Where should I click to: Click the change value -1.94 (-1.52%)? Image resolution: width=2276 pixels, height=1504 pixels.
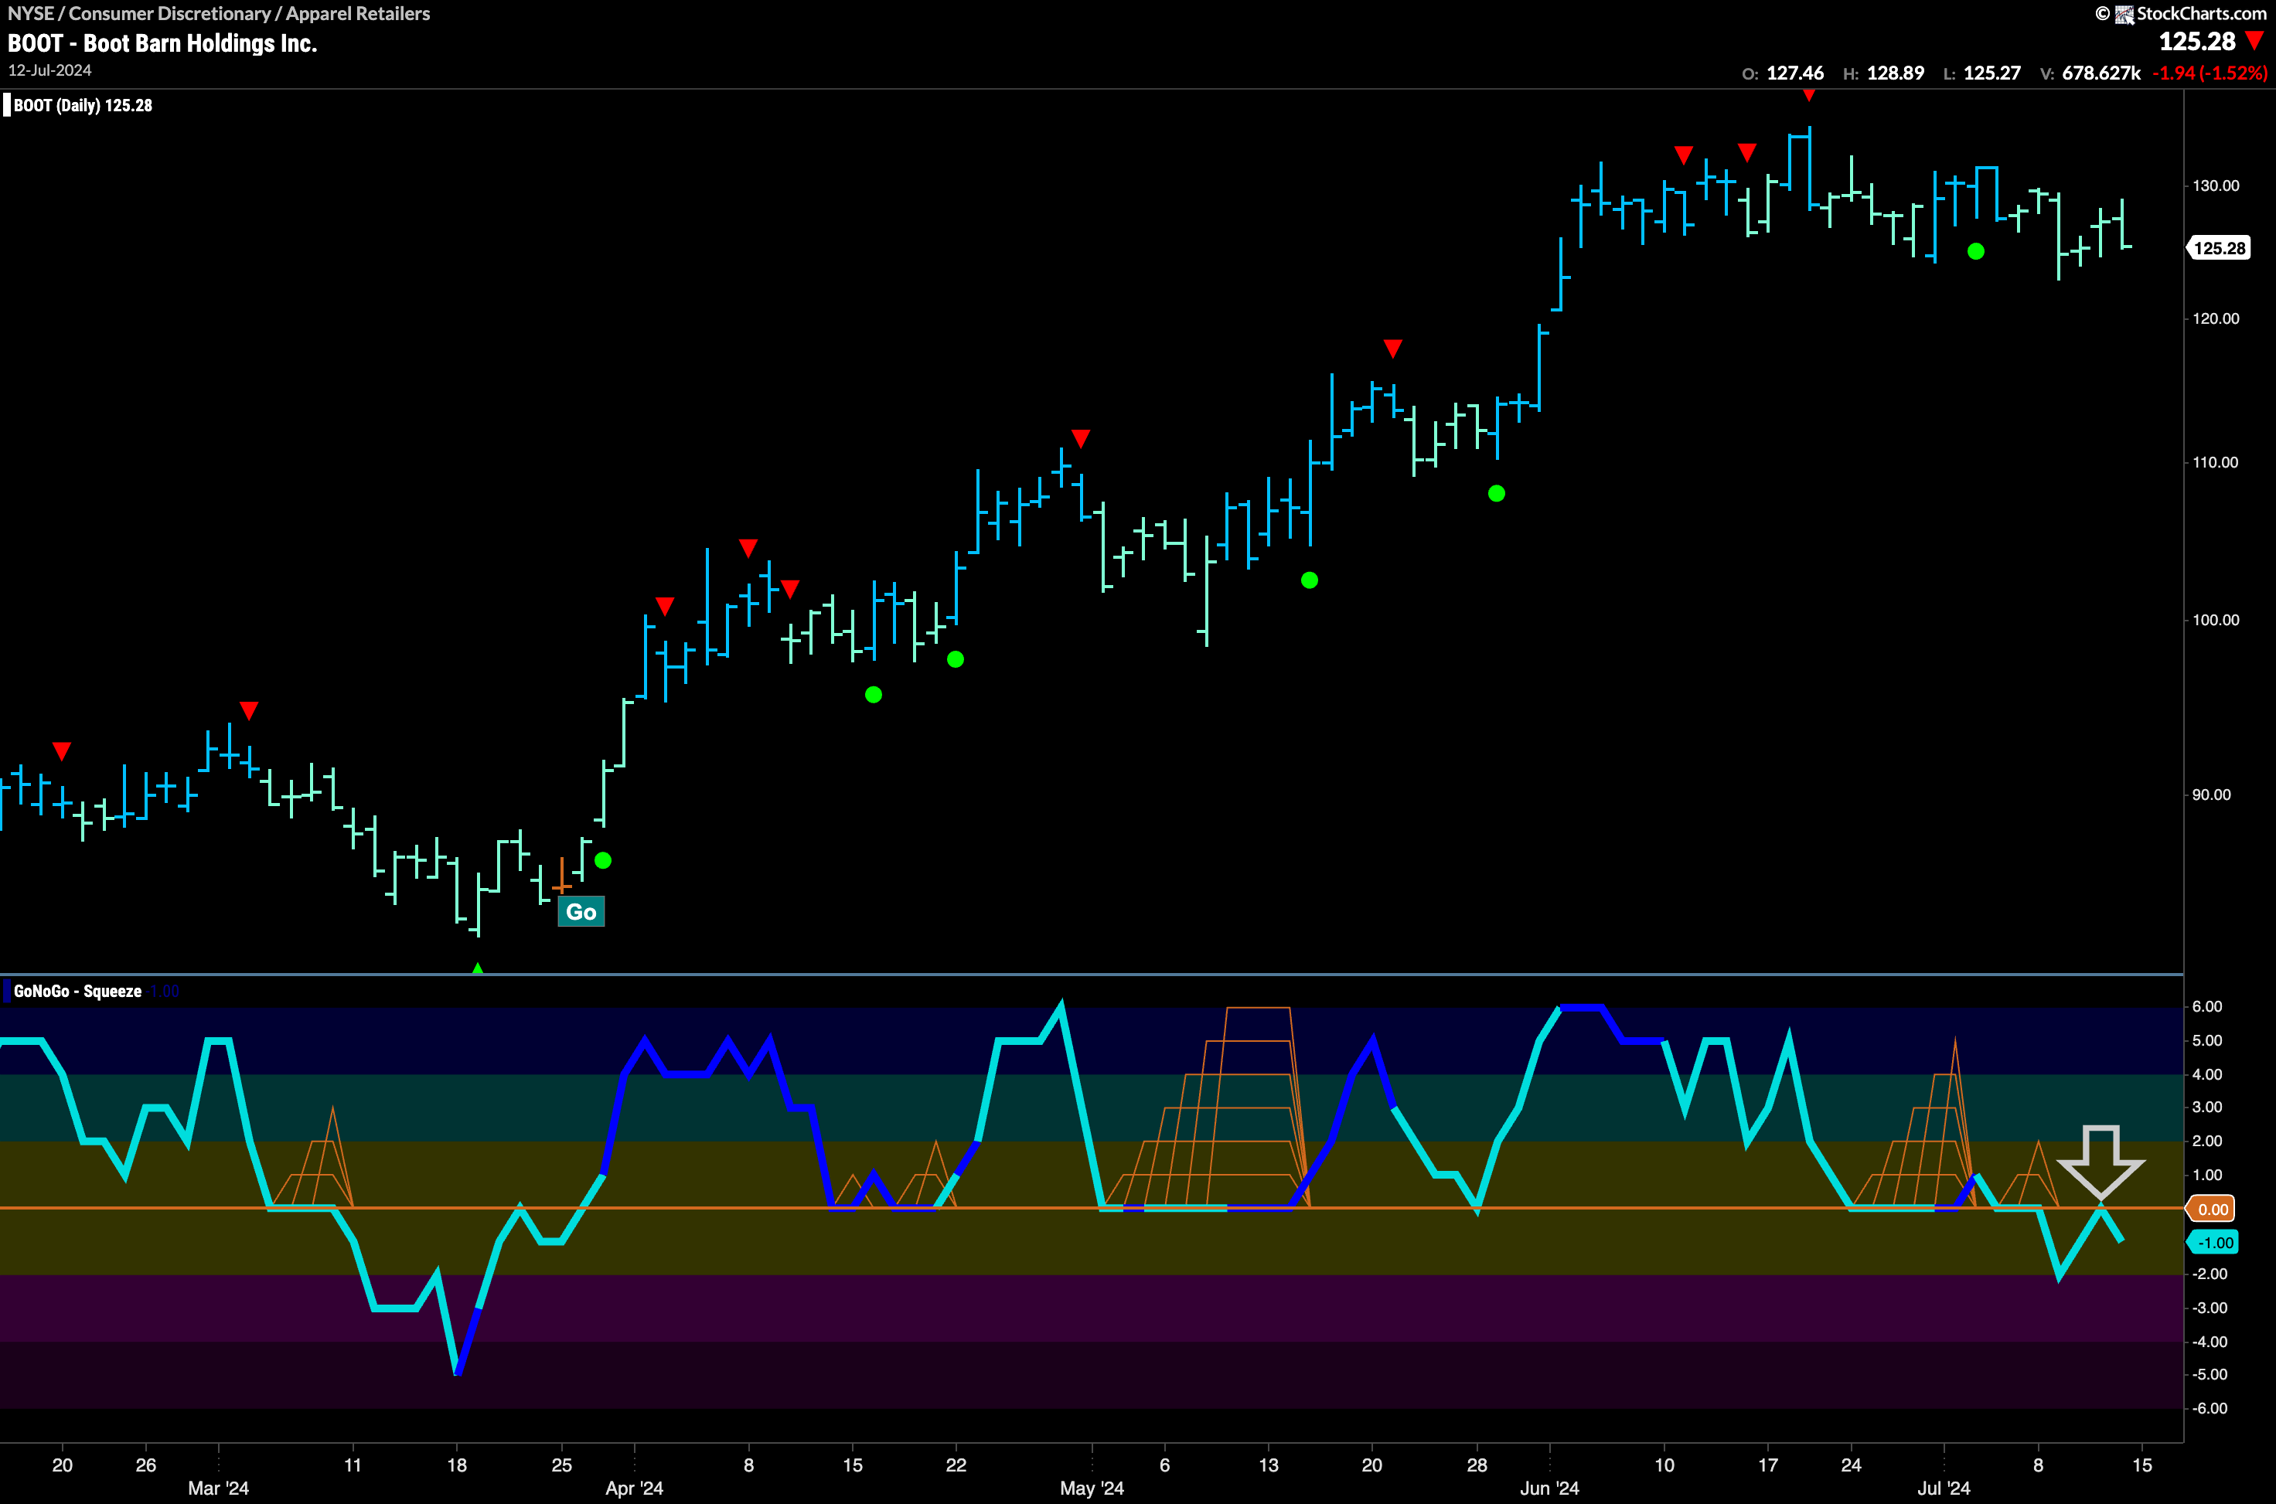coord(2210,73)
